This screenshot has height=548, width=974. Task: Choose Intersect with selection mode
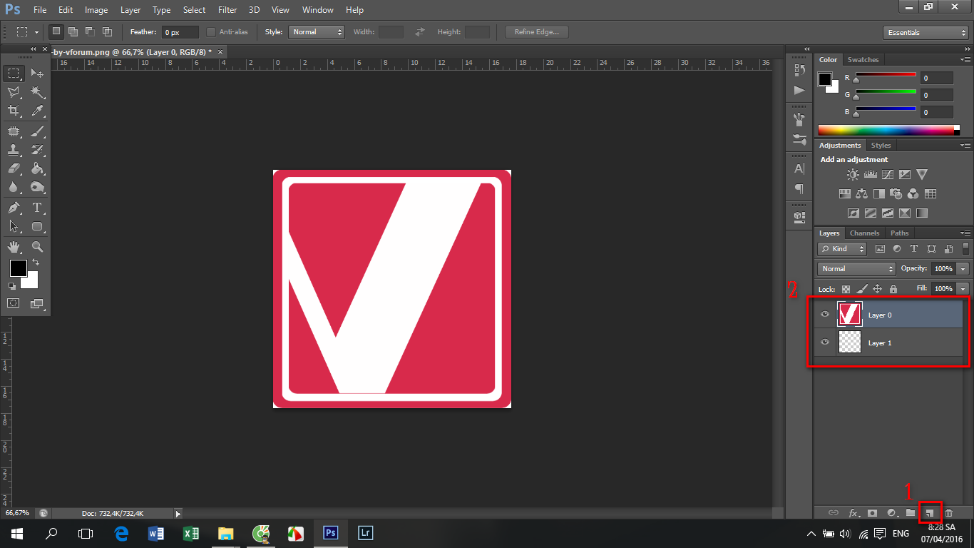click(x=107, y=31)
